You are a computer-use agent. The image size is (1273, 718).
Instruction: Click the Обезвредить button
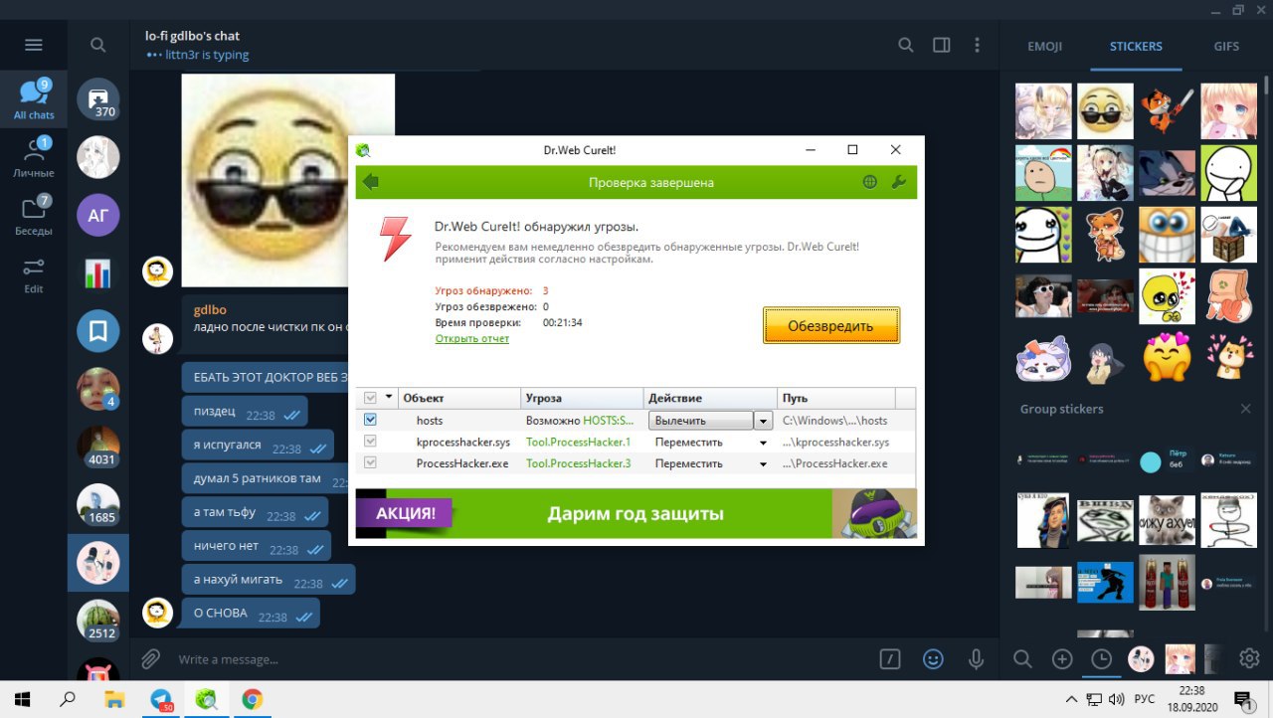point(831,325)
